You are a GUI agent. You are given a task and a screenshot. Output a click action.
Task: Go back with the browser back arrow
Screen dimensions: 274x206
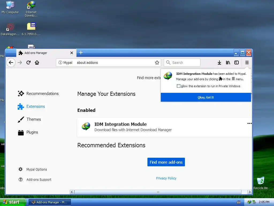point(11,62)
